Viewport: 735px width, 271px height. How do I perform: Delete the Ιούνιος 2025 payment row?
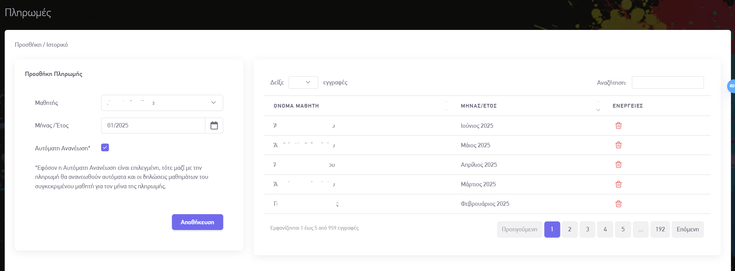[618, 126]
